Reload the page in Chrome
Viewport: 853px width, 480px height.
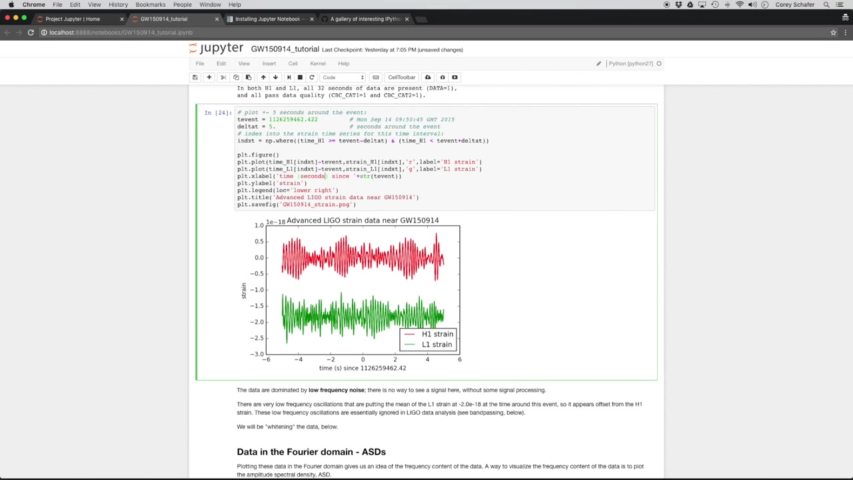coord(31,32)
